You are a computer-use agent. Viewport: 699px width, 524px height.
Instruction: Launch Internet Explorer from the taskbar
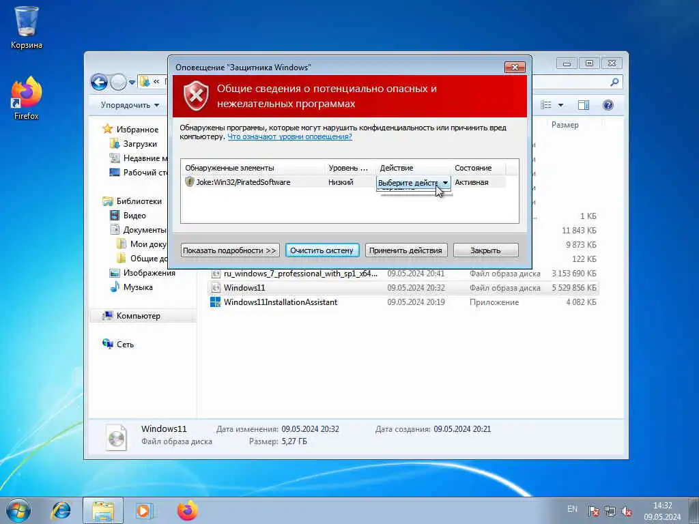pyautogui.click(x=61, y=510)
